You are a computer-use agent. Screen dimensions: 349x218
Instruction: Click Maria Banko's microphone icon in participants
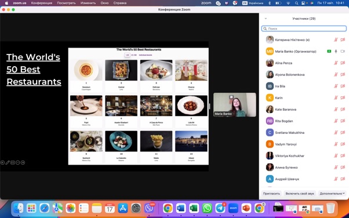click(x=336, y=52)
